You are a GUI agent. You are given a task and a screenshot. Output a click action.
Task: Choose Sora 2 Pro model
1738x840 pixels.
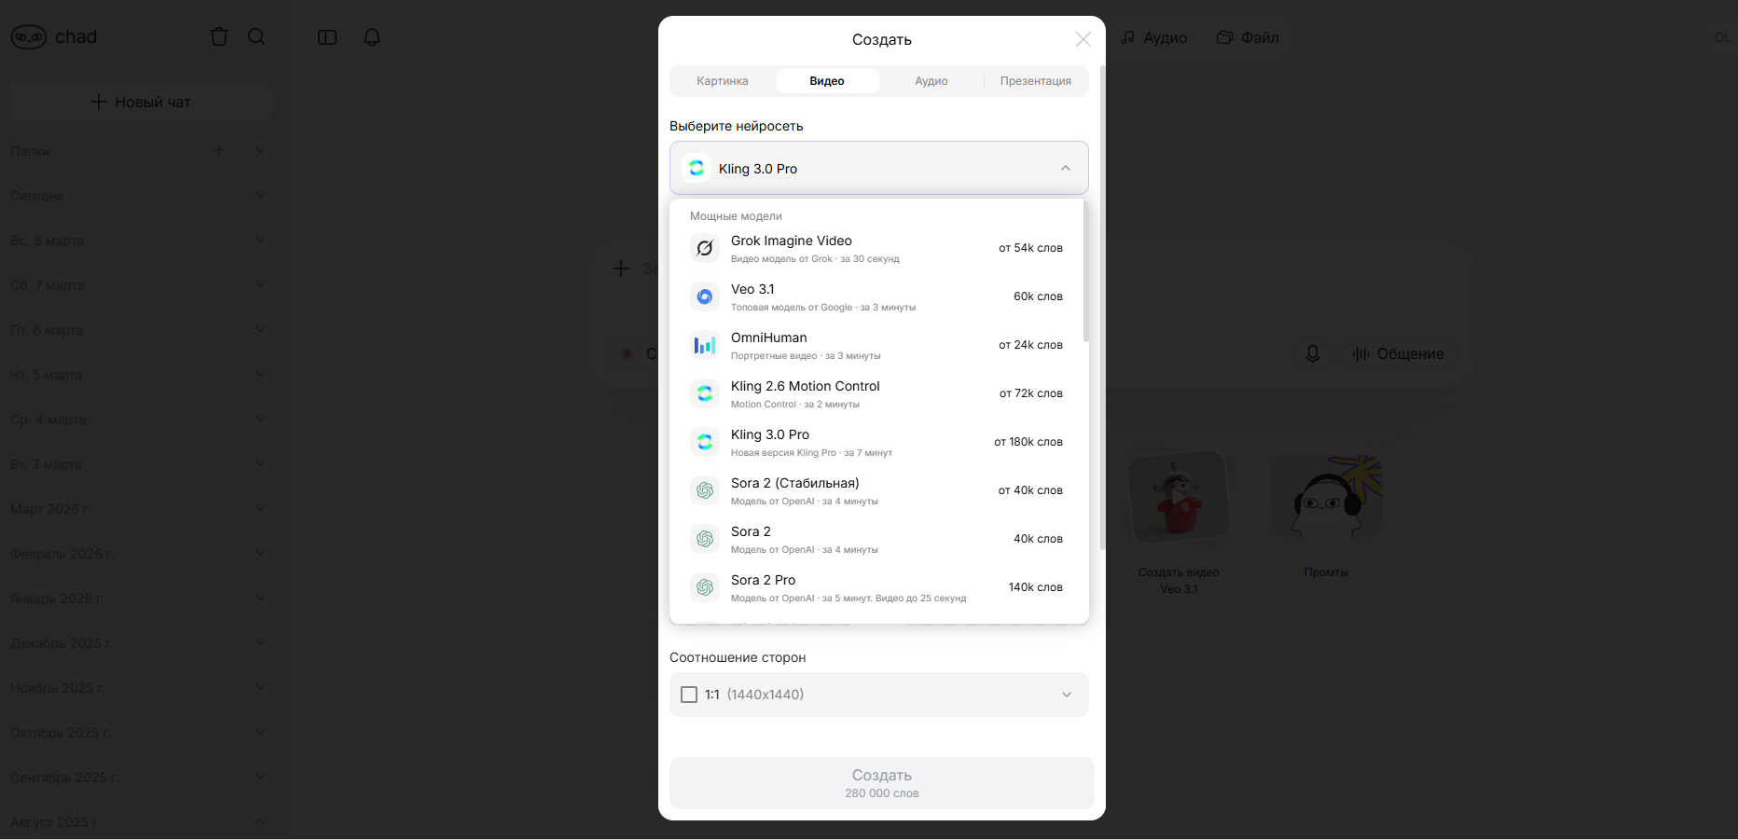877,587
